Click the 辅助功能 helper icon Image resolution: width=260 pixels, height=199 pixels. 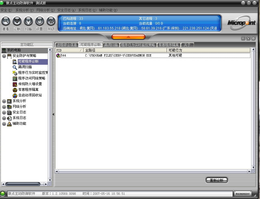tap(9, 124)
